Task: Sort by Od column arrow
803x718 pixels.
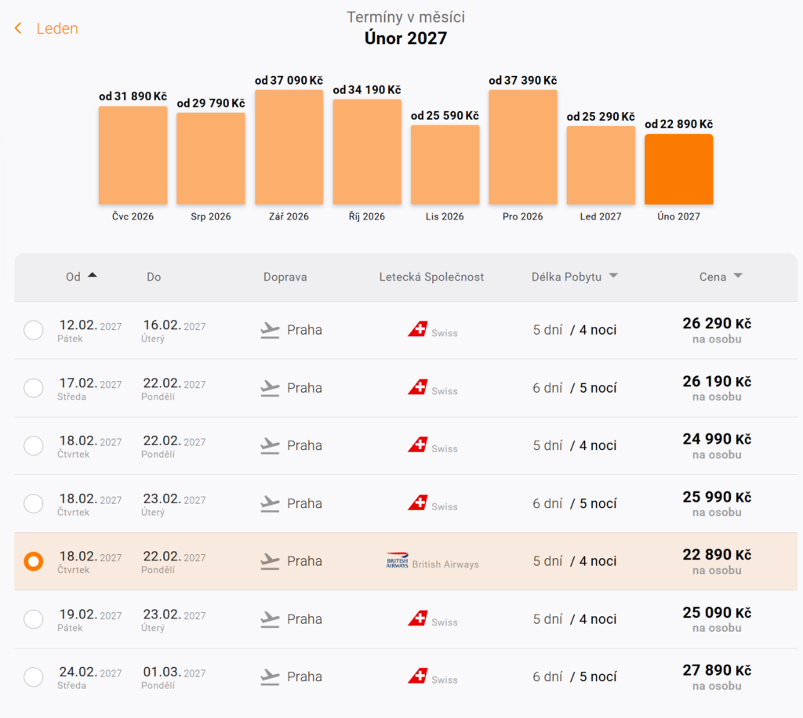Action: click(x=93, y=275)
